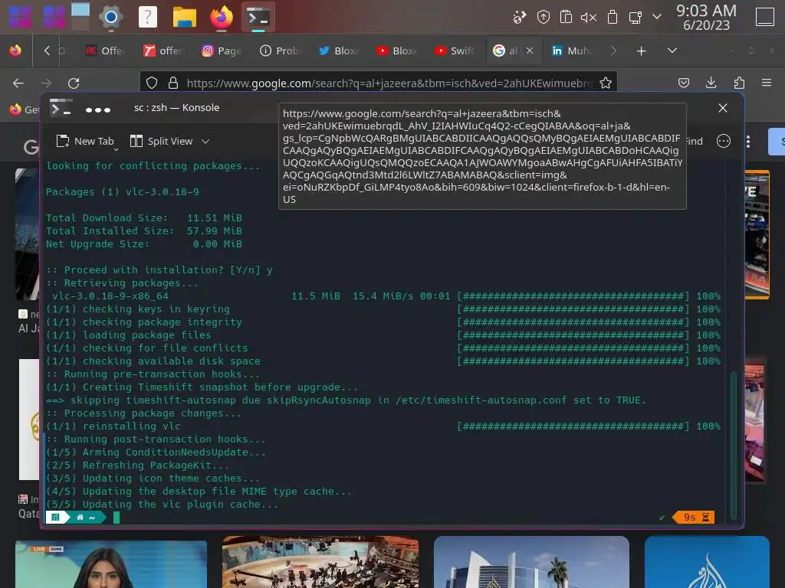Open the Firefox View icon left of the tabs
785x588 pixels.
tap(15, 51)
